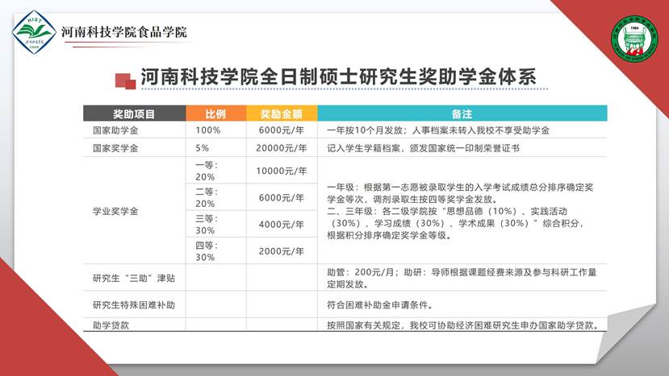Viewport: 669px width, 376px height.
Task: Select the 研究生“三助”津贴 row label
Action: pos(134,278)
